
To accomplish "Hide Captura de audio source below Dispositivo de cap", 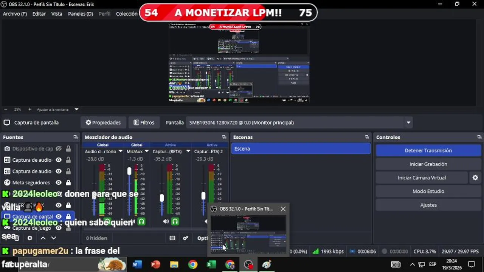I will (x=59, y=160).
